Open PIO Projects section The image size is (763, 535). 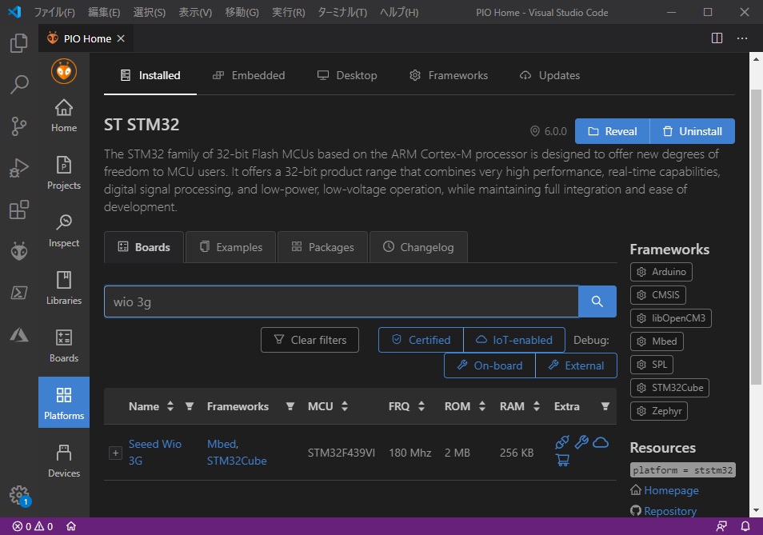pyautogui.click(x=64, y=173)
